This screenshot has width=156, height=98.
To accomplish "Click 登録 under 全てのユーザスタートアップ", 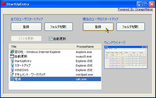I will [26, 27].
